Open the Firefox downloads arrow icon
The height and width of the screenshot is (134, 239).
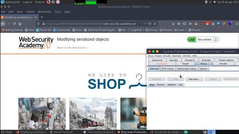click(173, 24)
